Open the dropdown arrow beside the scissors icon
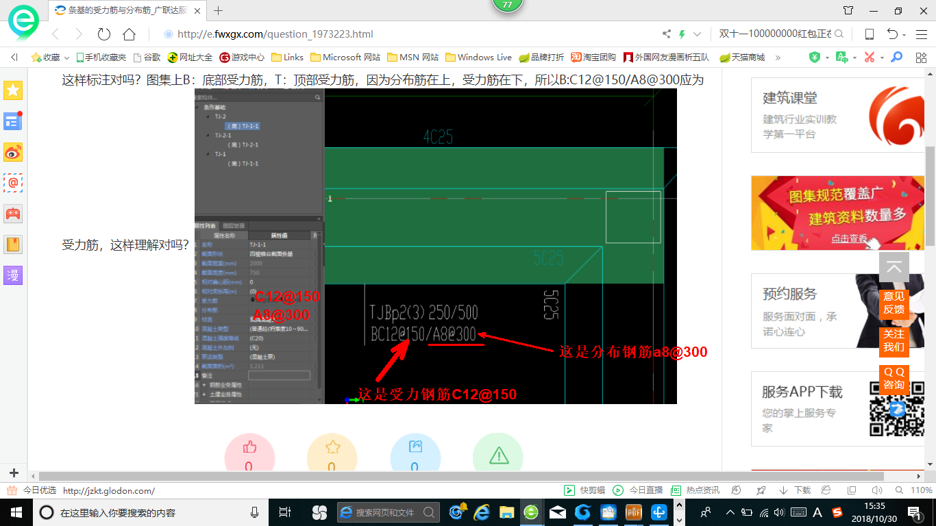 pyautogui.click(x=882, y=58)
